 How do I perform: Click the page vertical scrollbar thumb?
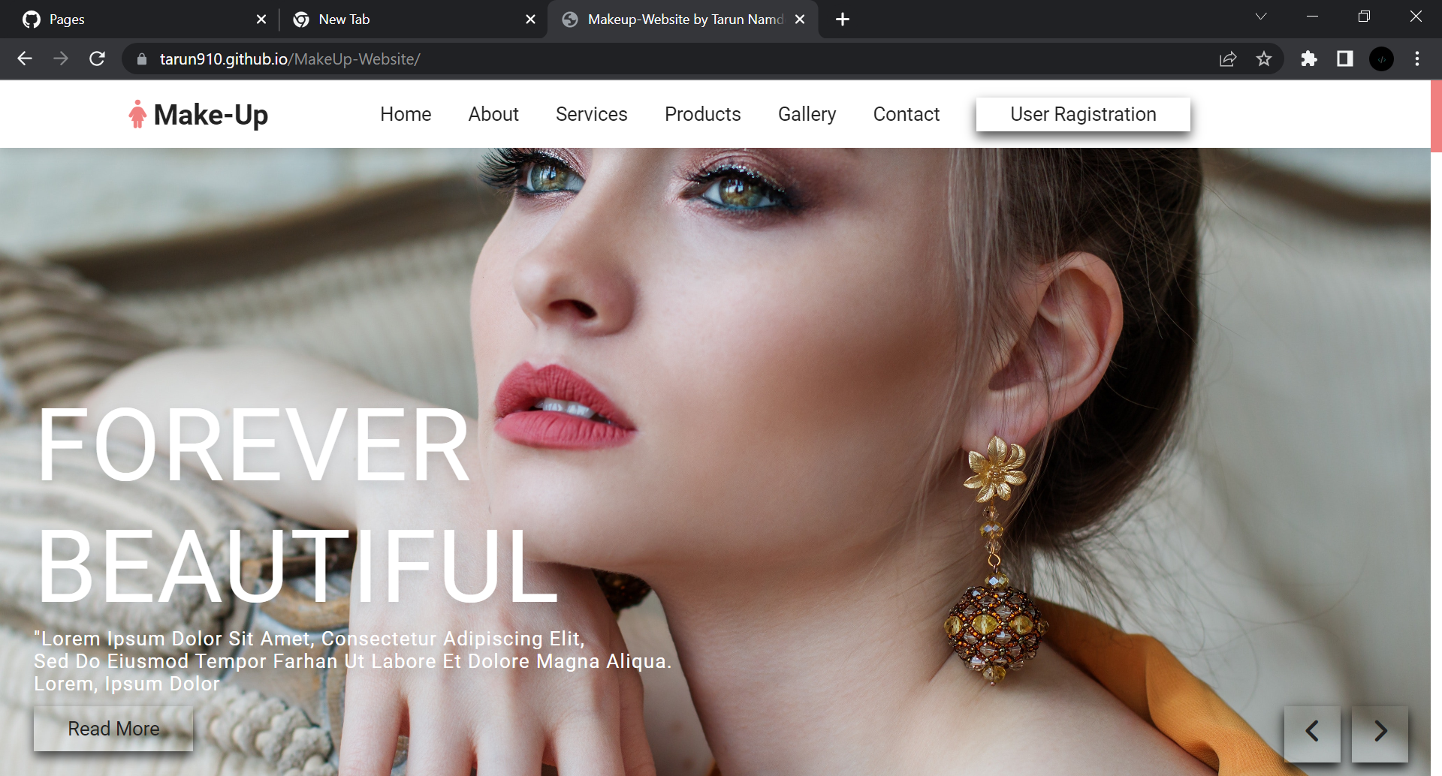click(x=1436, y=116)
